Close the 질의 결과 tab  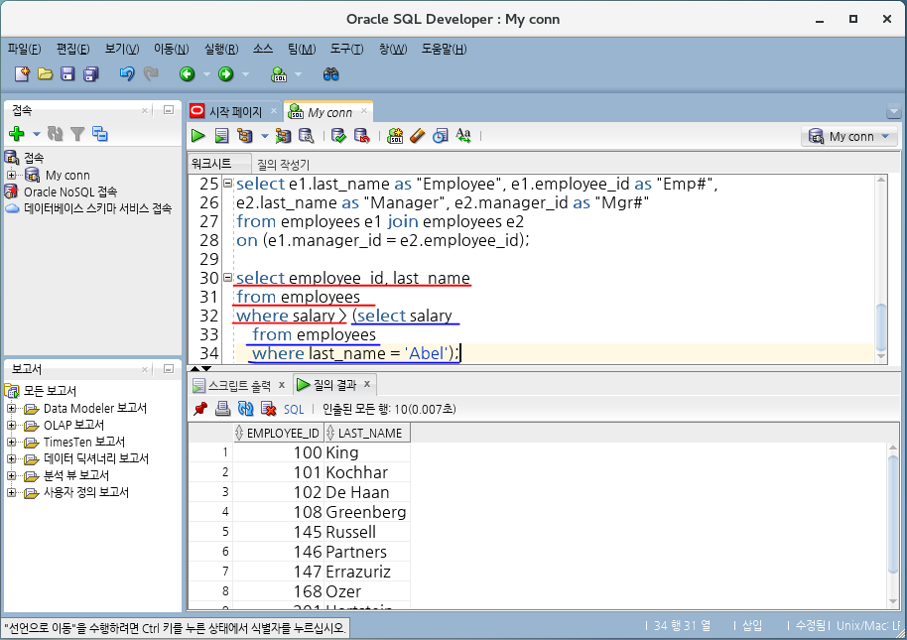[367, 384]
